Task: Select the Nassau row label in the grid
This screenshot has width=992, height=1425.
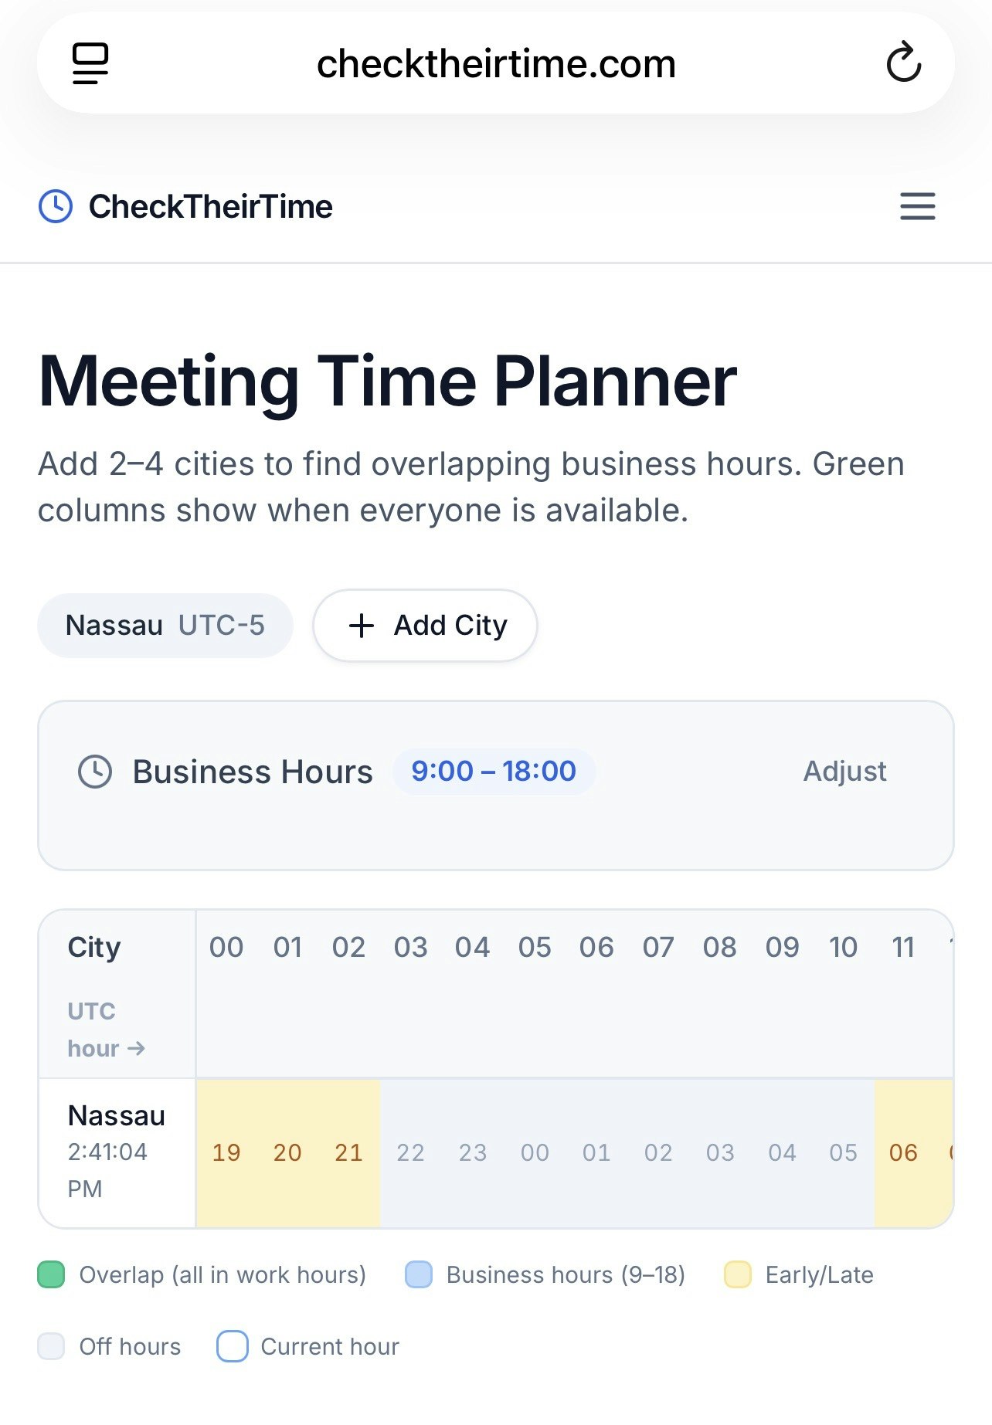Action: tap(117, 1115)
